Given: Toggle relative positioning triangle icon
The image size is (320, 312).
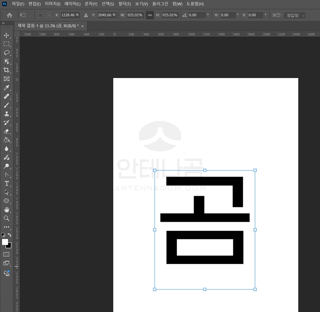Looking at the screenshot, I should pos(86,15).
